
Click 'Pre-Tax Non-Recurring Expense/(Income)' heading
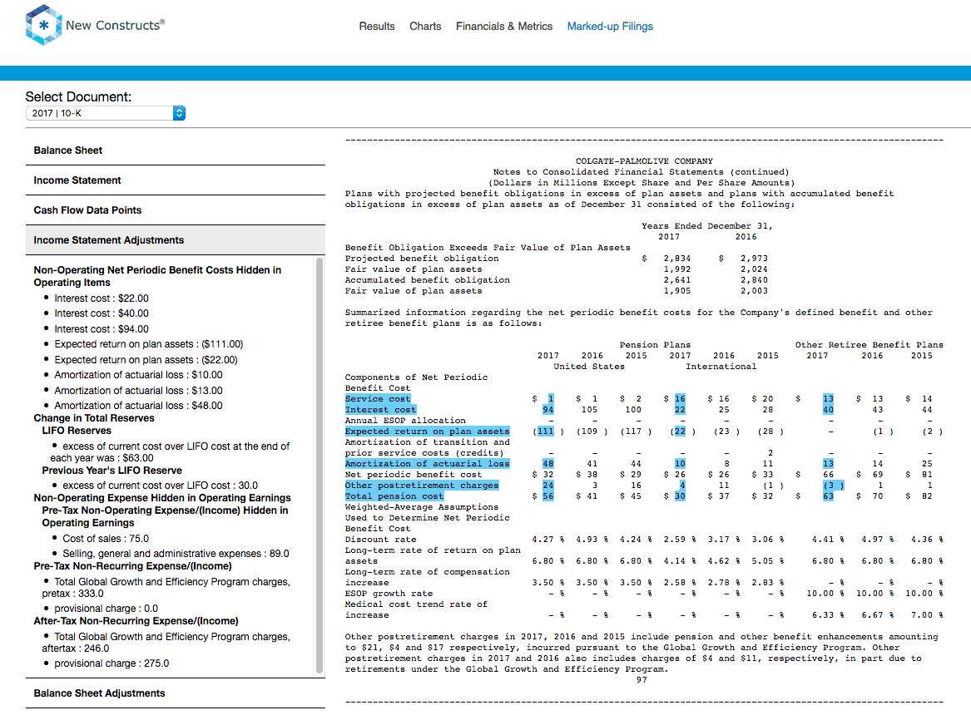(132, 566)
